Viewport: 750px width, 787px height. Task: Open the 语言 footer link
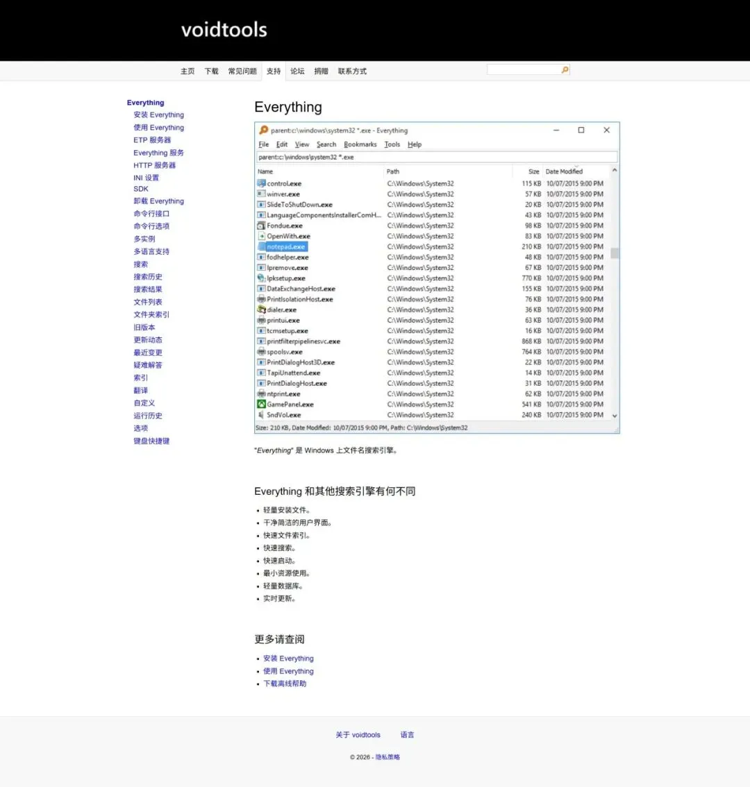point(408,735)
